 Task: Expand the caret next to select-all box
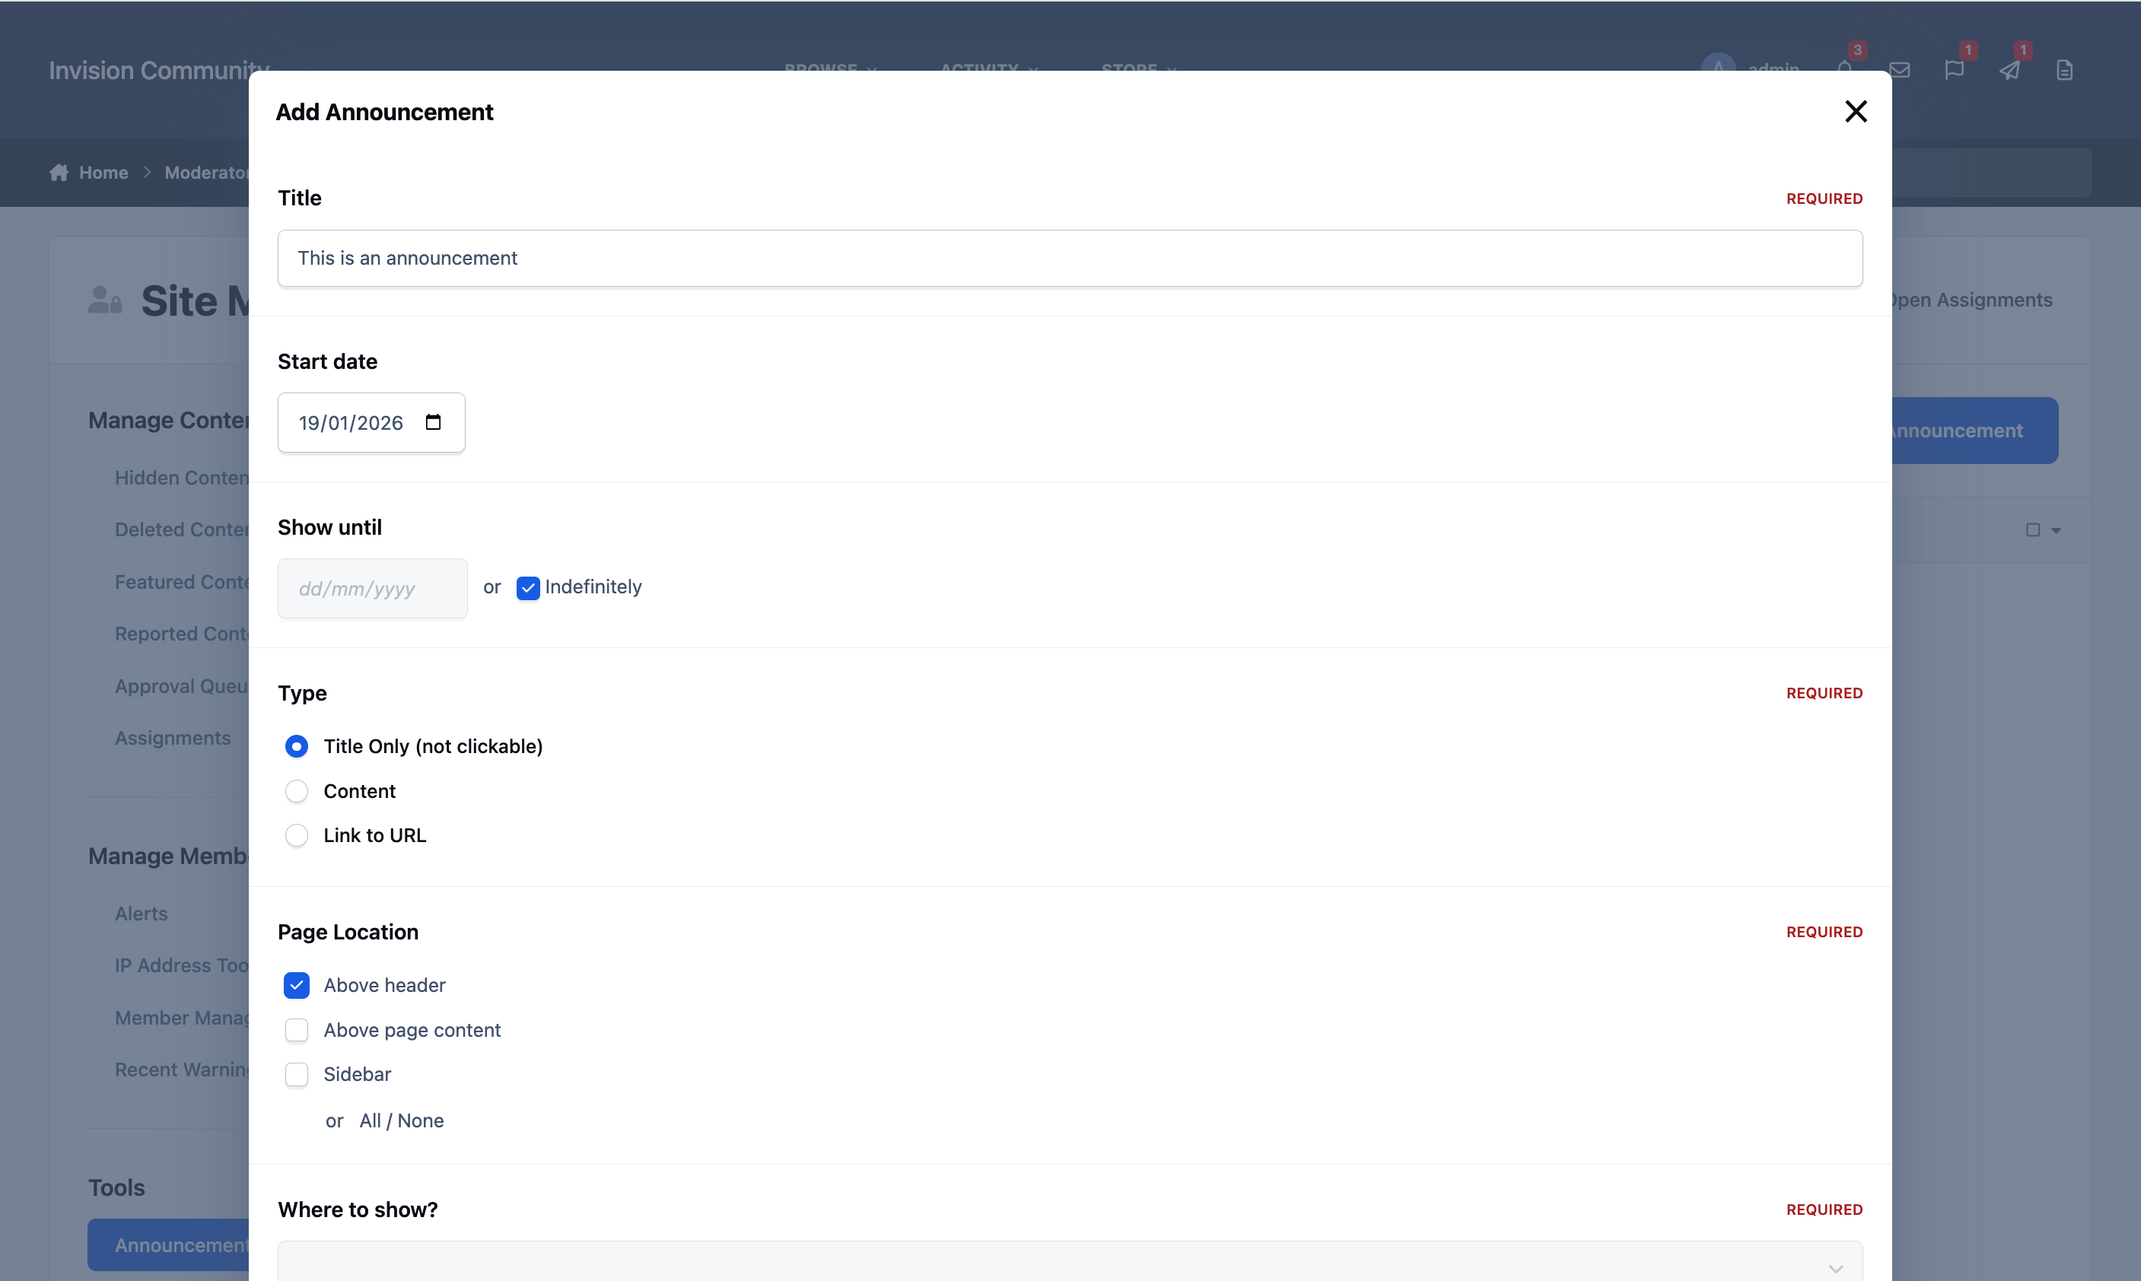click(x=2057, y=531)
